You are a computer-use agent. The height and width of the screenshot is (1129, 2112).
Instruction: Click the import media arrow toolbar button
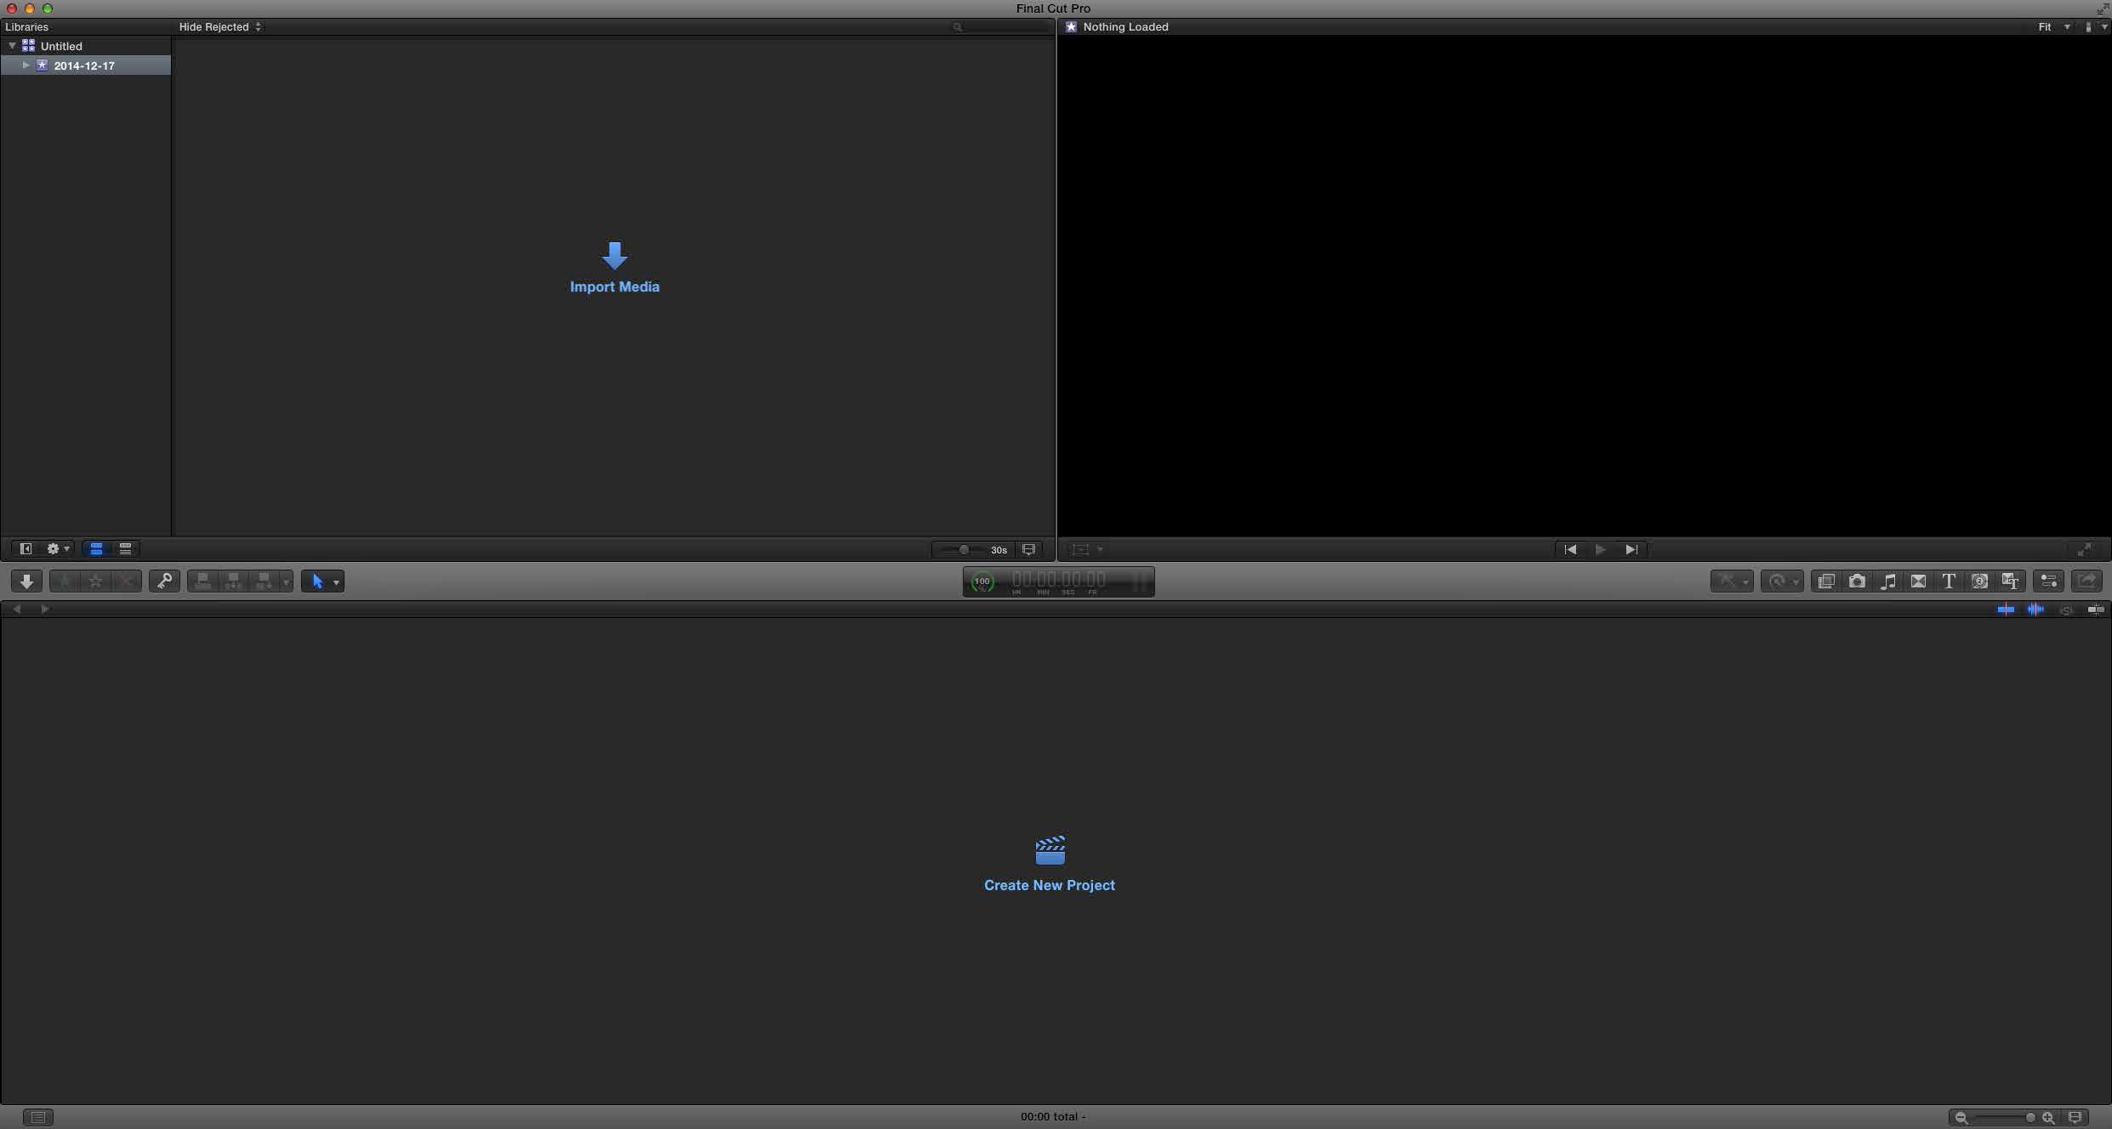point(26,582)
